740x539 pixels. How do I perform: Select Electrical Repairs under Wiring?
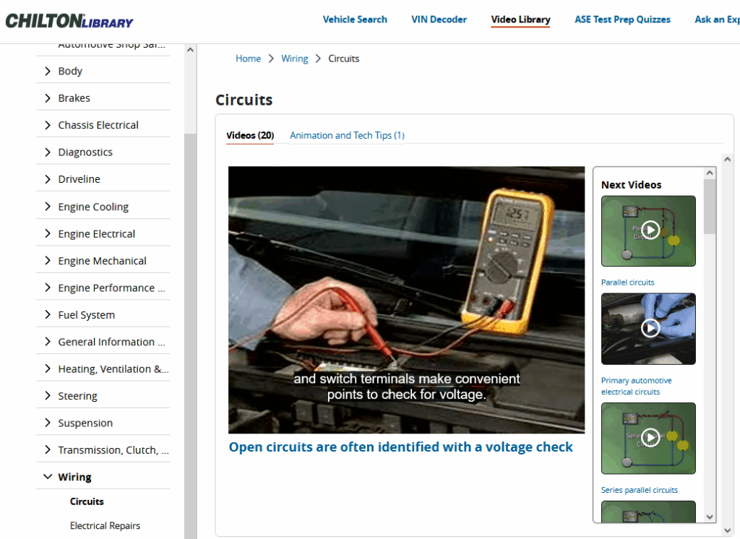point(106,525)
